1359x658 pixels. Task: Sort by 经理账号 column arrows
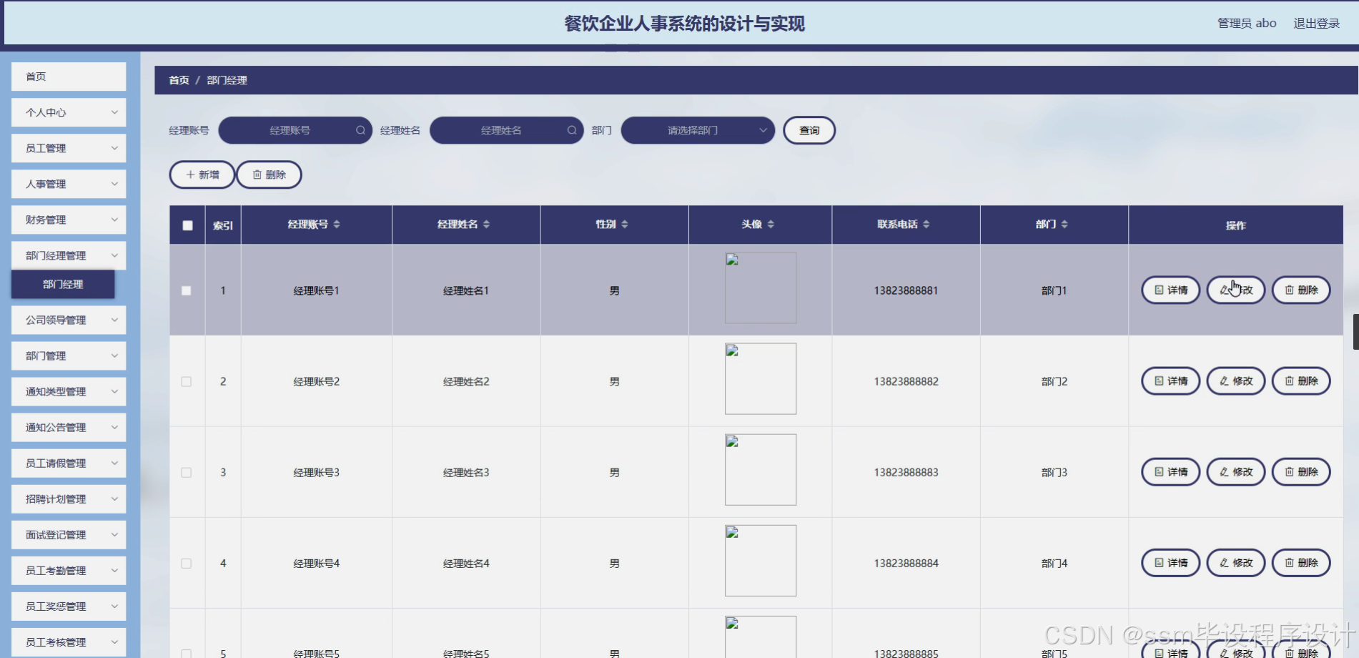(x=337, y=225)
